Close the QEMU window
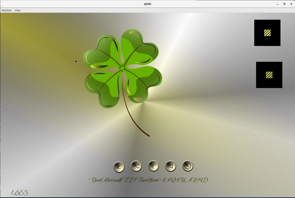This screenshot has width=295, height=198. [x=291, y=4]
